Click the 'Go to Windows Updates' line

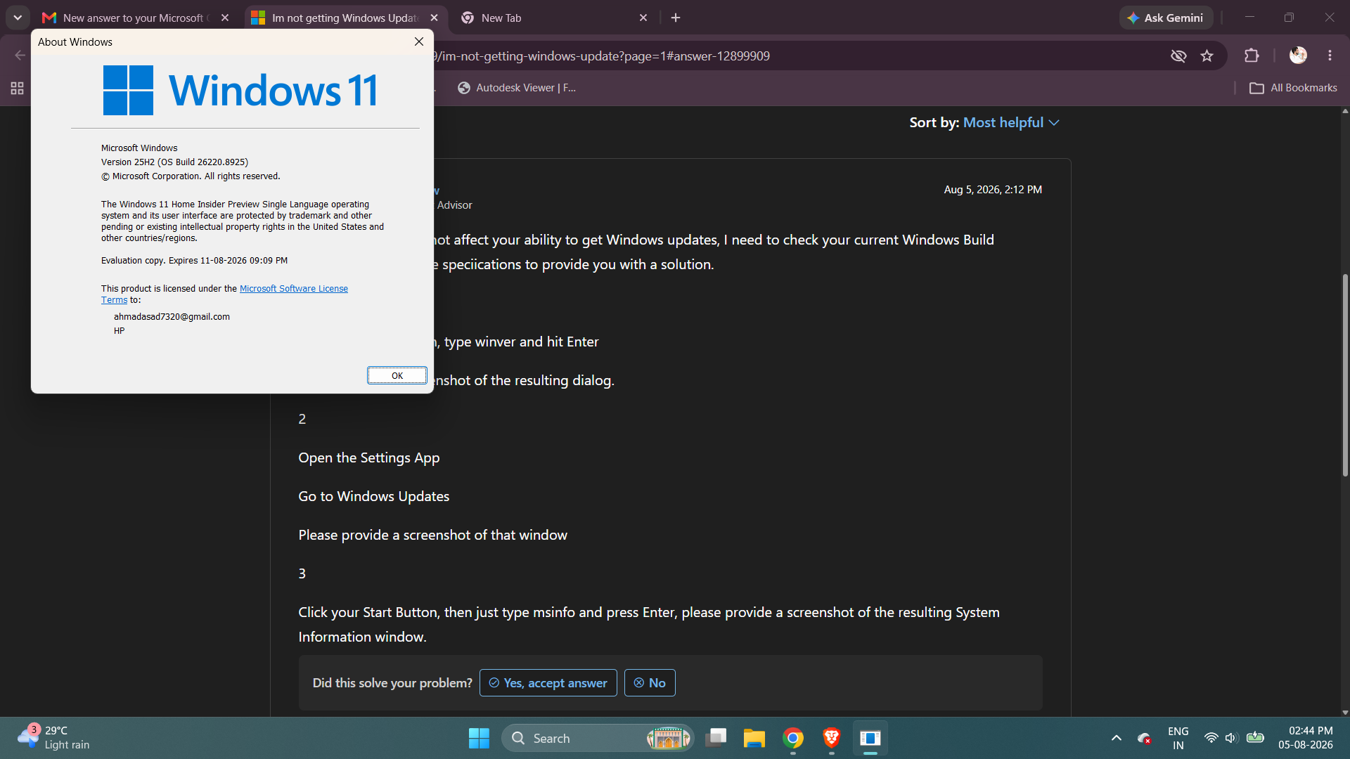(x=374, y=496)
